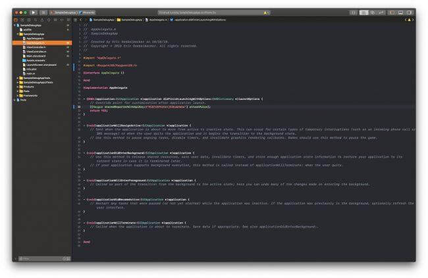Jump to next issue in jump bar

click(413, 20)
